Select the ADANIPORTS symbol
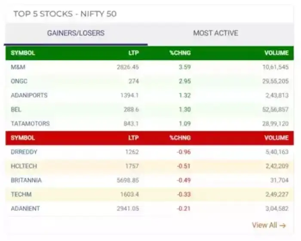The width and height of the screenshot is (301, 241). tap(29, 95)
